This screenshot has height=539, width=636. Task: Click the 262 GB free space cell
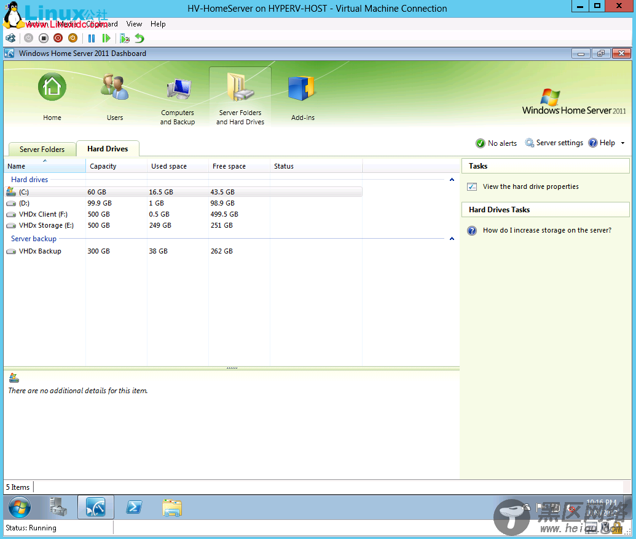click(221, 251)
